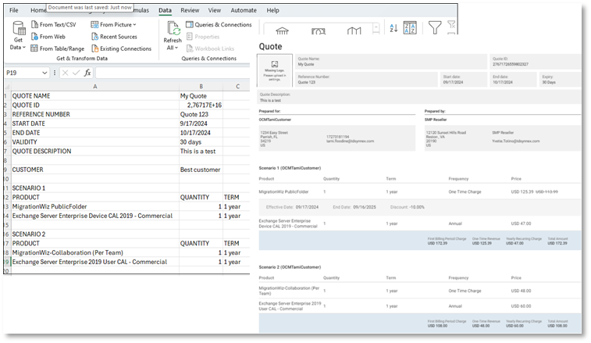591x343 pixels.
Task: Import data From Text/CSV
Action: click(x=54, y=24)
